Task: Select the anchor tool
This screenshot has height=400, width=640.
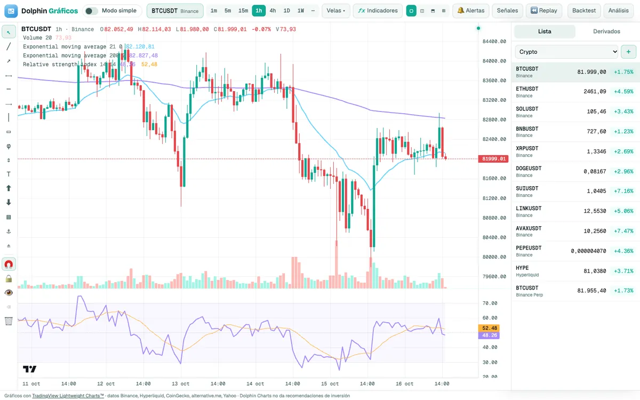Action: click(9, 231)
